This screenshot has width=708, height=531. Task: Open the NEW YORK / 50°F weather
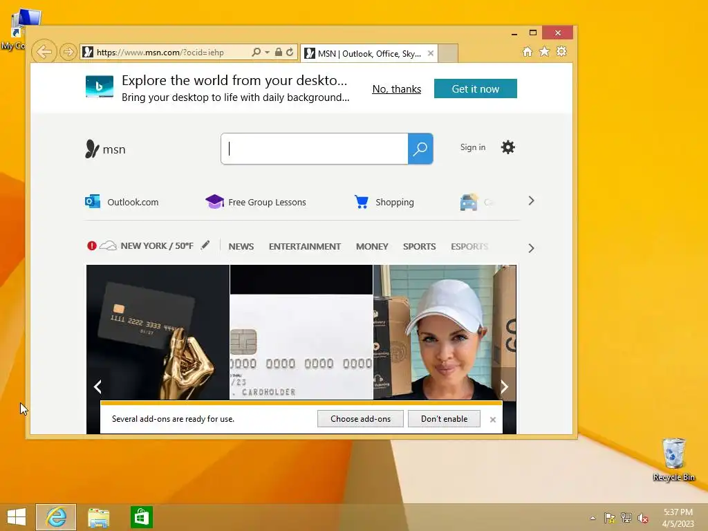click(x=157, y=245)
